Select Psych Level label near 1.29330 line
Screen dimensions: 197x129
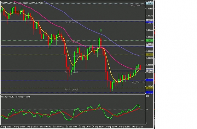71,90
